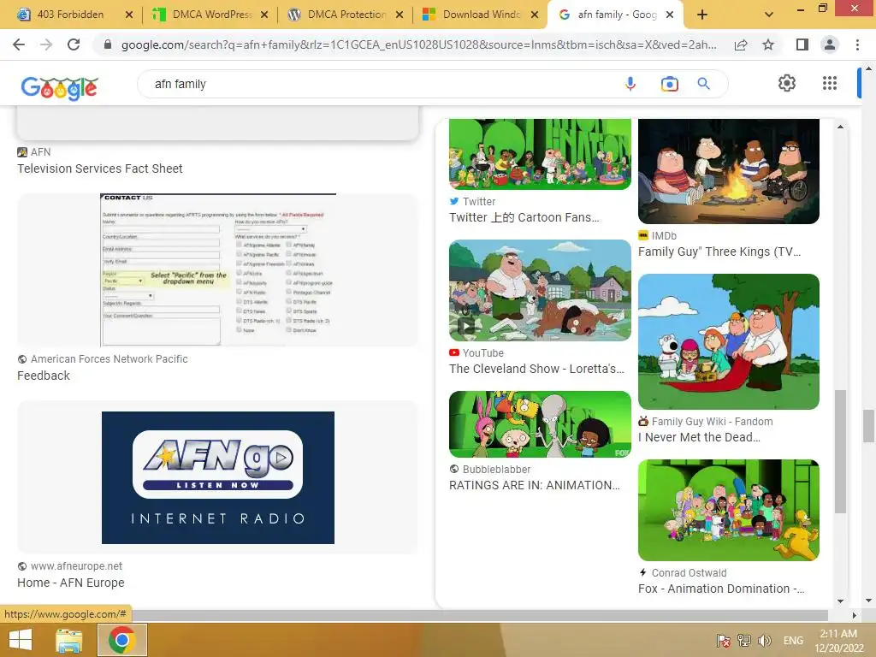Viewport: 876px width, 657px height.
Task: Open File Explorer from taskbar
Action: click(x=69, y=640)
